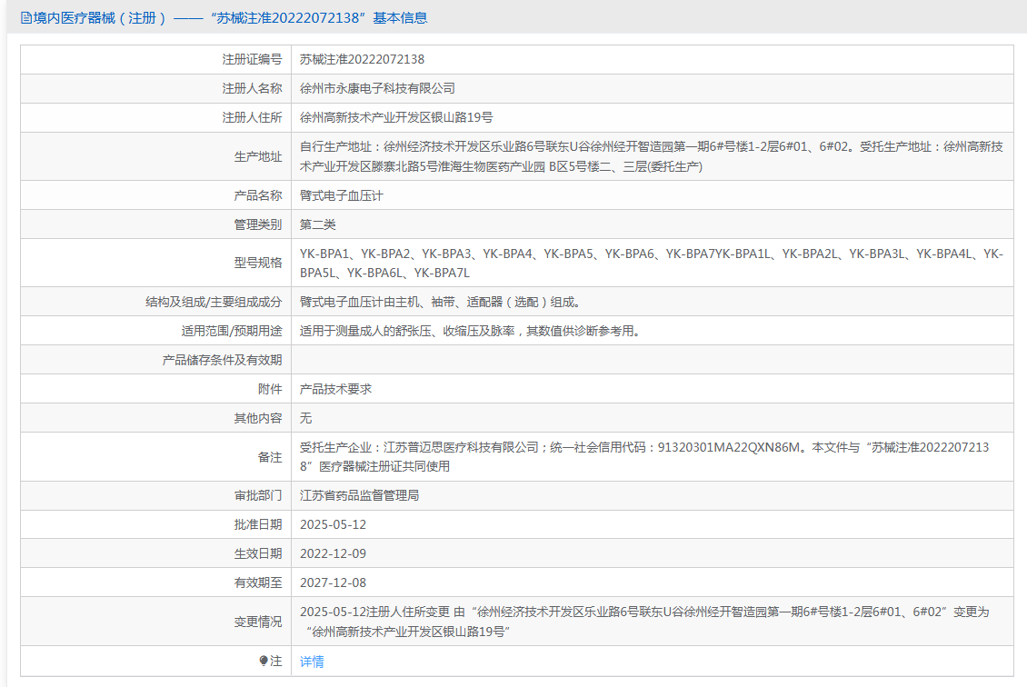Click the 生效日期 row label
1027x687 pixels.
click(x=258, y=553)
